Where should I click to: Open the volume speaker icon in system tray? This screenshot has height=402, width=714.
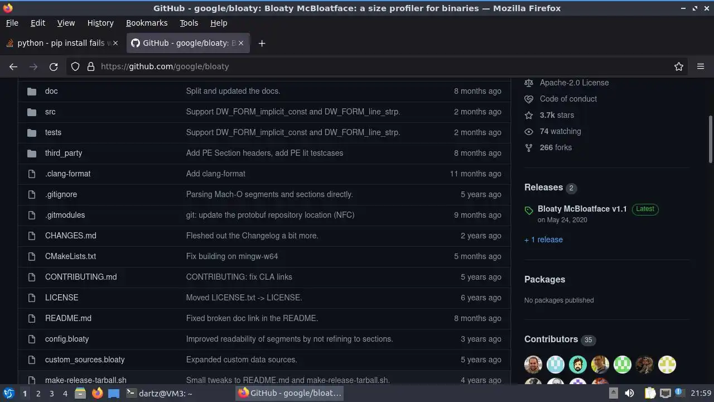click(x=629, y=393)
